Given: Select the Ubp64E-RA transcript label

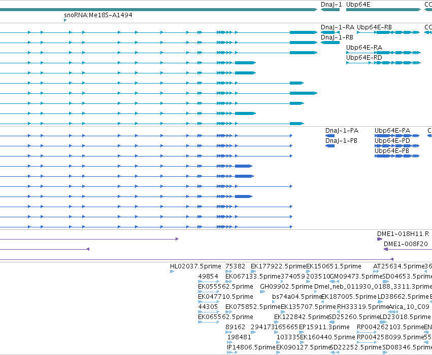Looking at the screenshot, I should pos(364,48).
